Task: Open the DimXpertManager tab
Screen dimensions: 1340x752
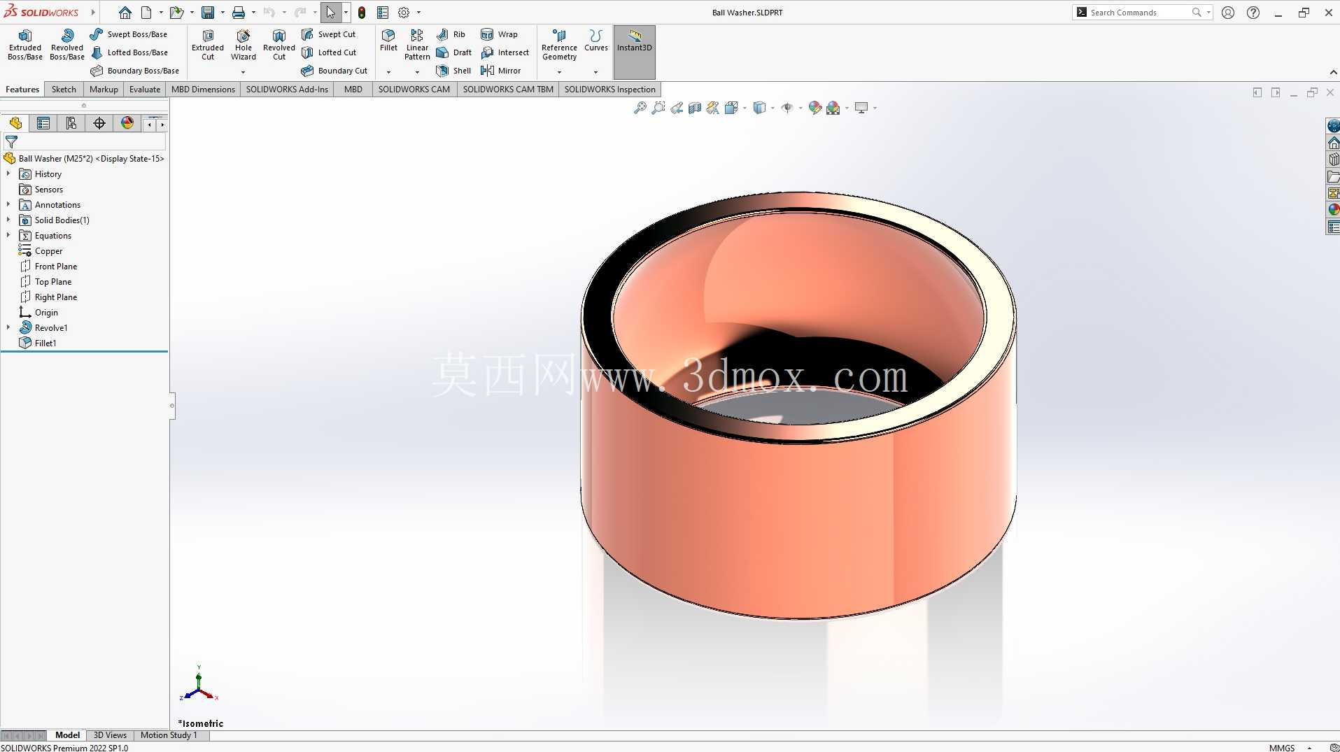Action: coord(99,124)
